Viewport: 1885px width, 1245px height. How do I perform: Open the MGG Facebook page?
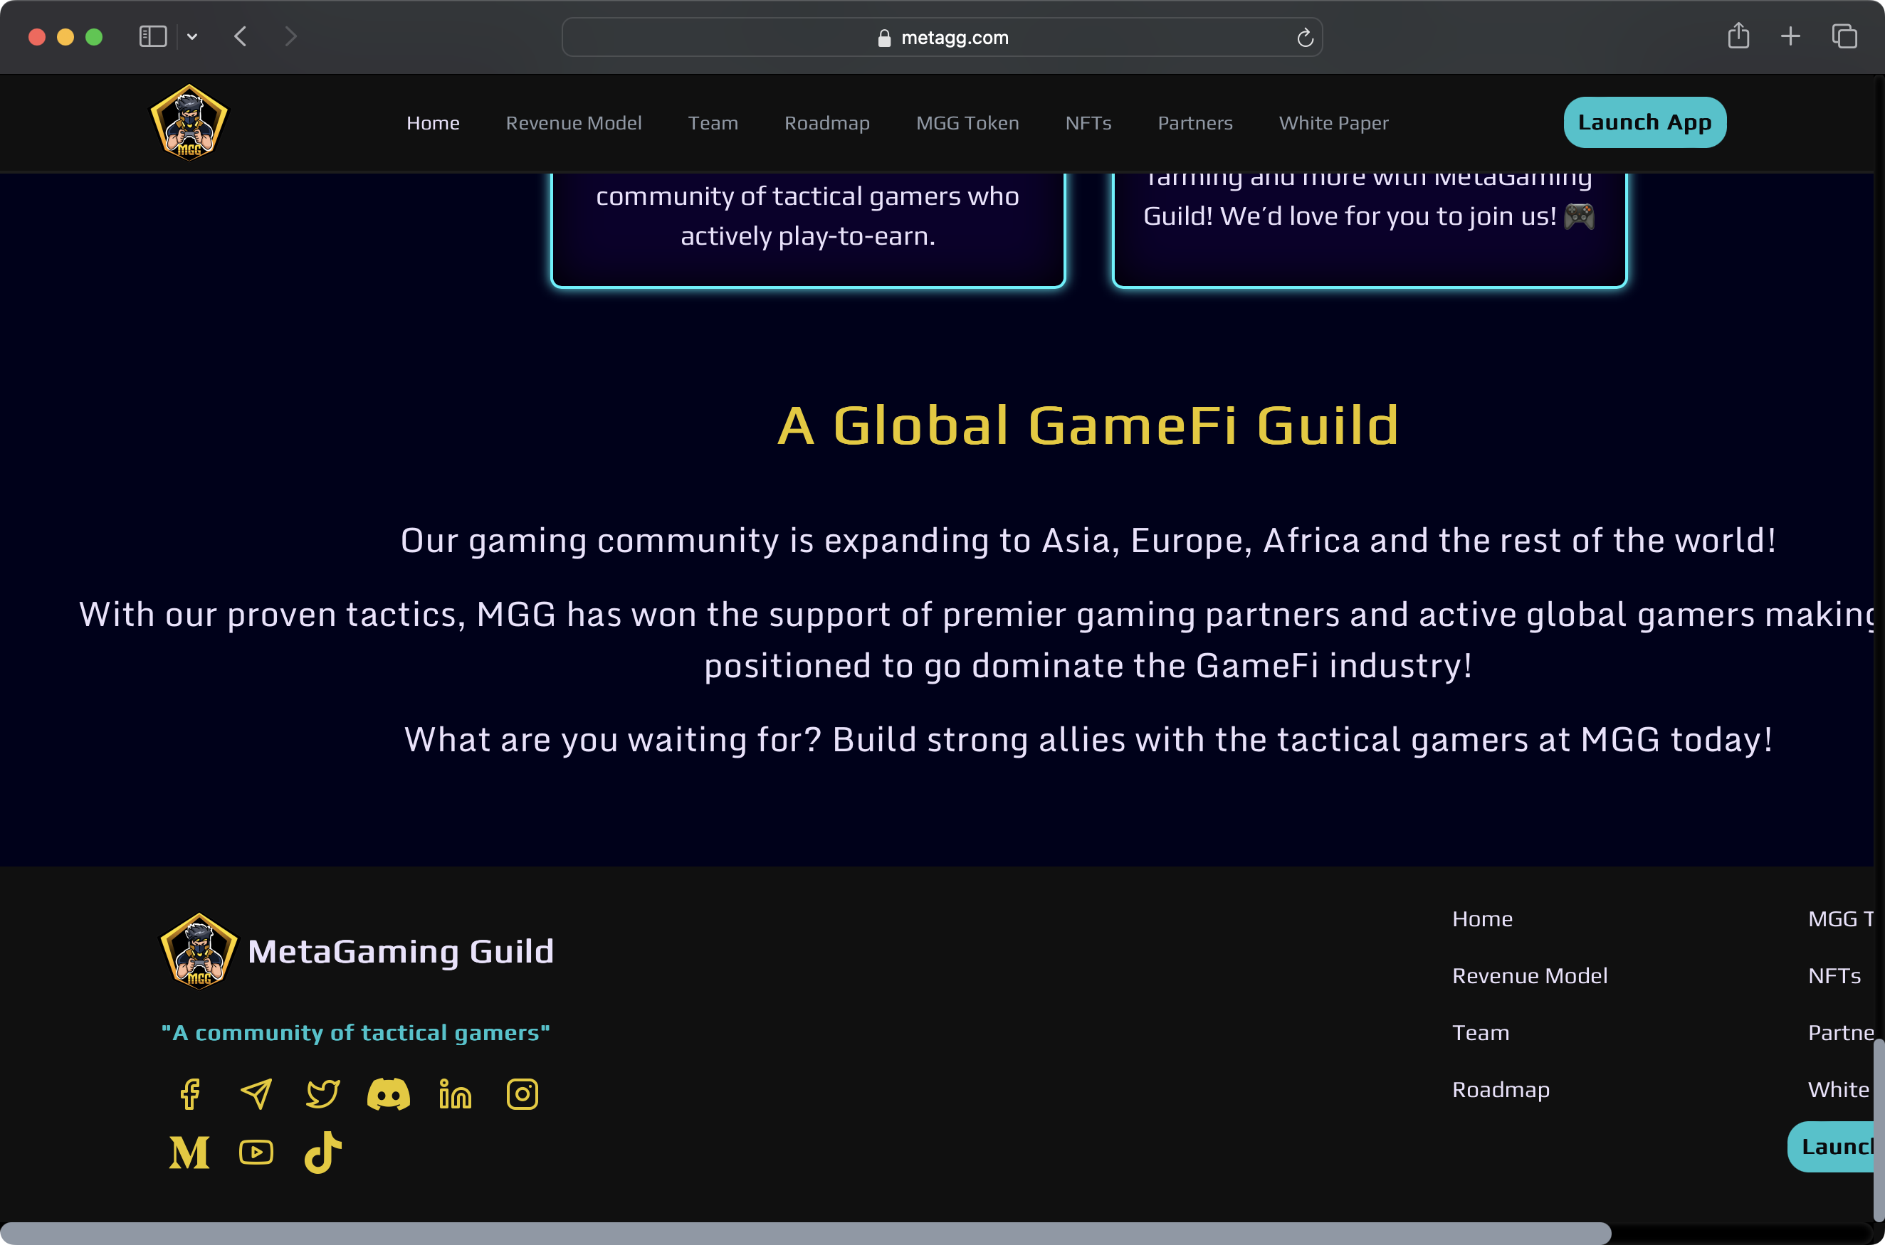189,1093
